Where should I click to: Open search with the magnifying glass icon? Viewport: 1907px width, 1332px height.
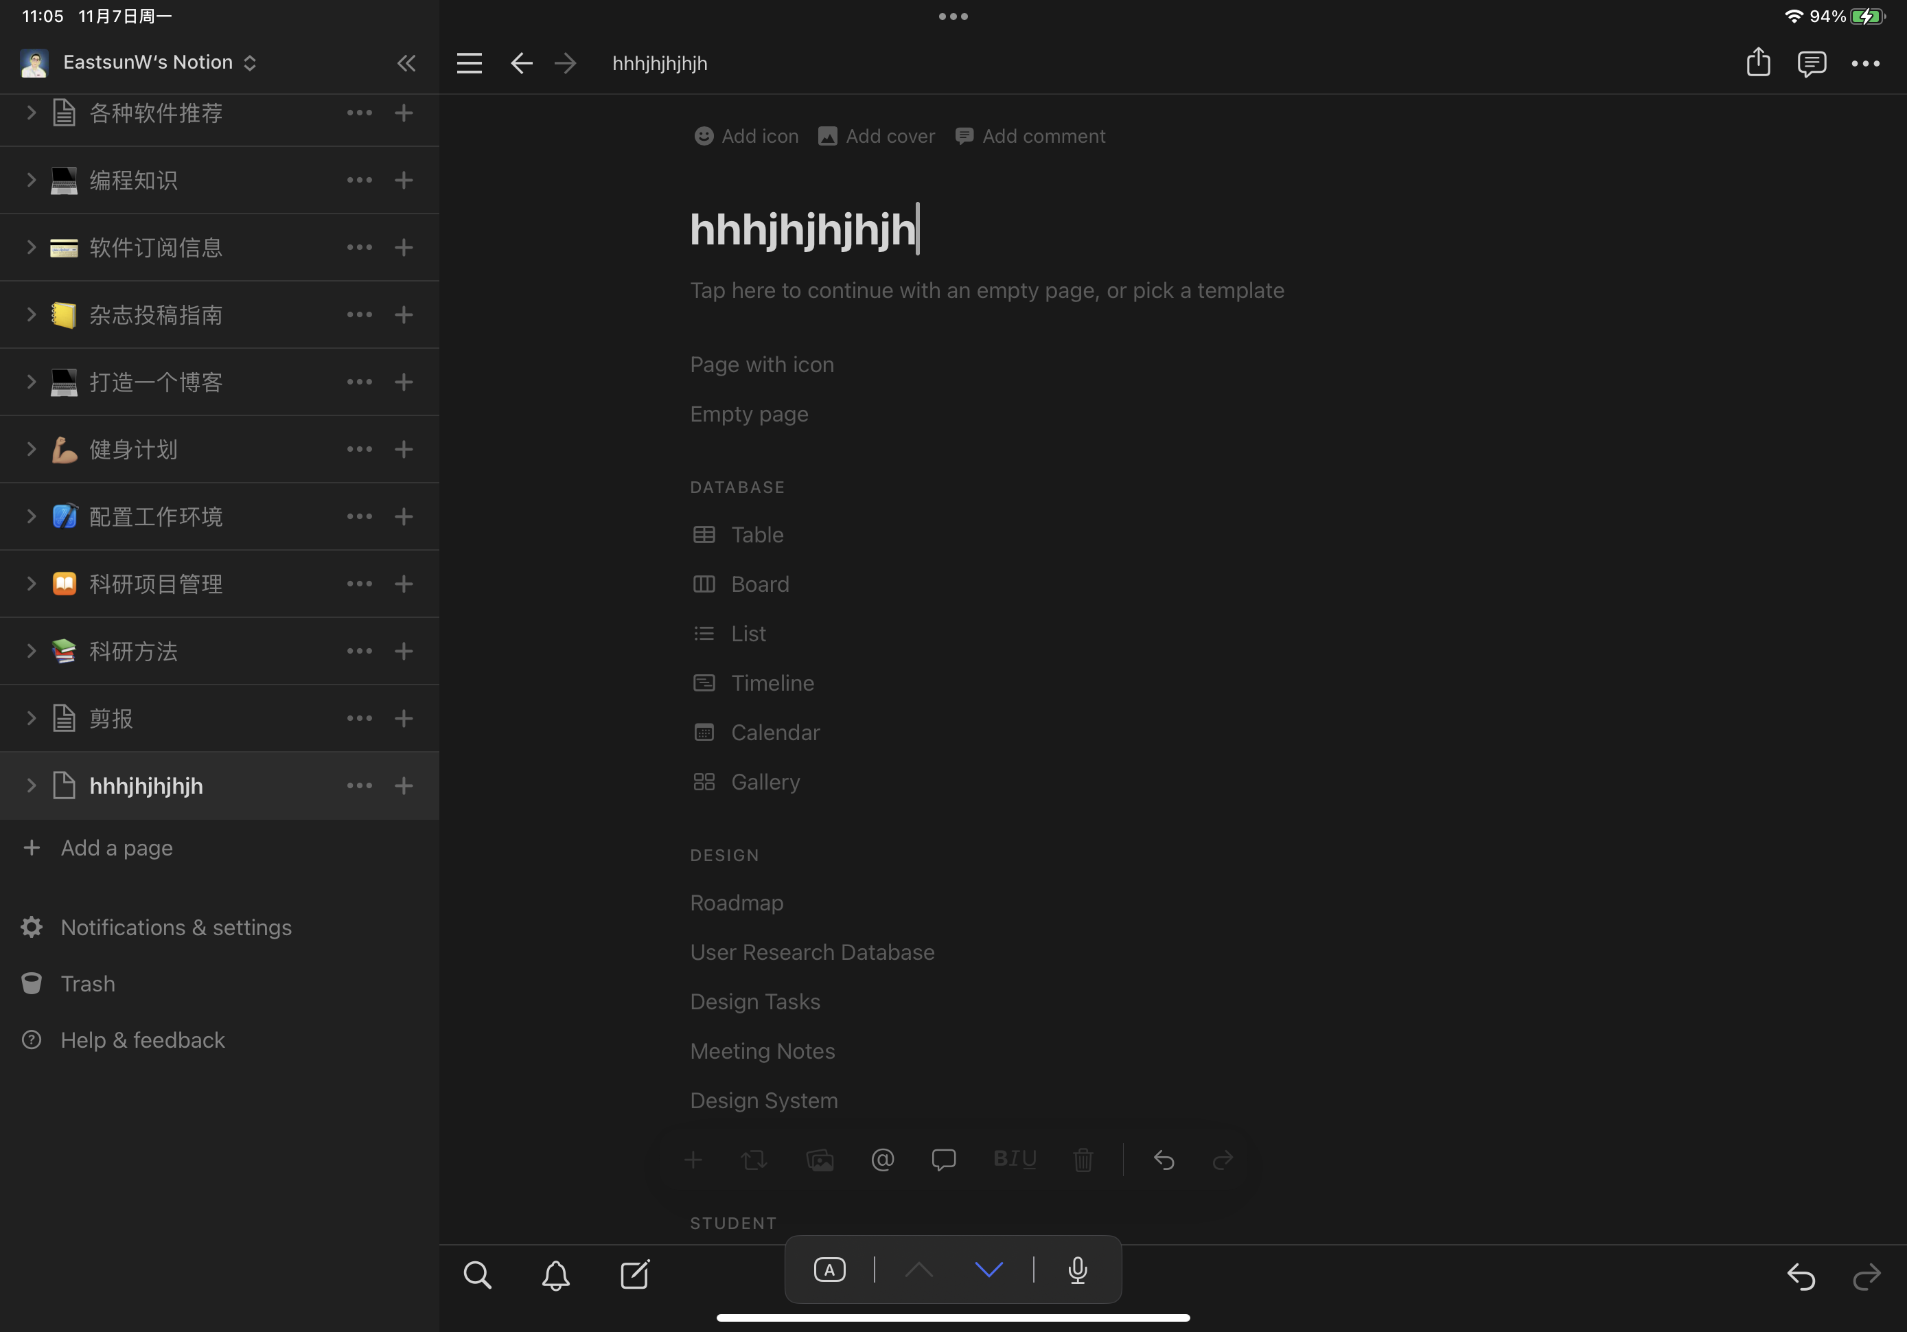click(478, 1276)
